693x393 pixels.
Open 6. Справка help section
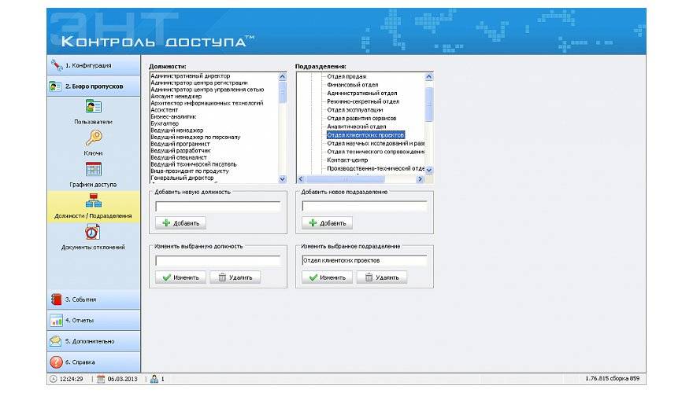93,362
